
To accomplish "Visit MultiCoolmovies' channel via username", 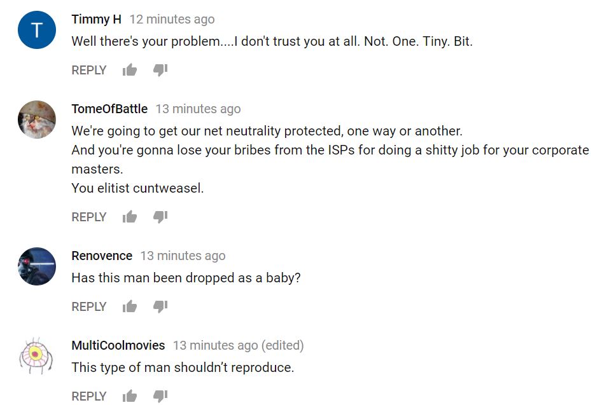I will tap(118, 345).
